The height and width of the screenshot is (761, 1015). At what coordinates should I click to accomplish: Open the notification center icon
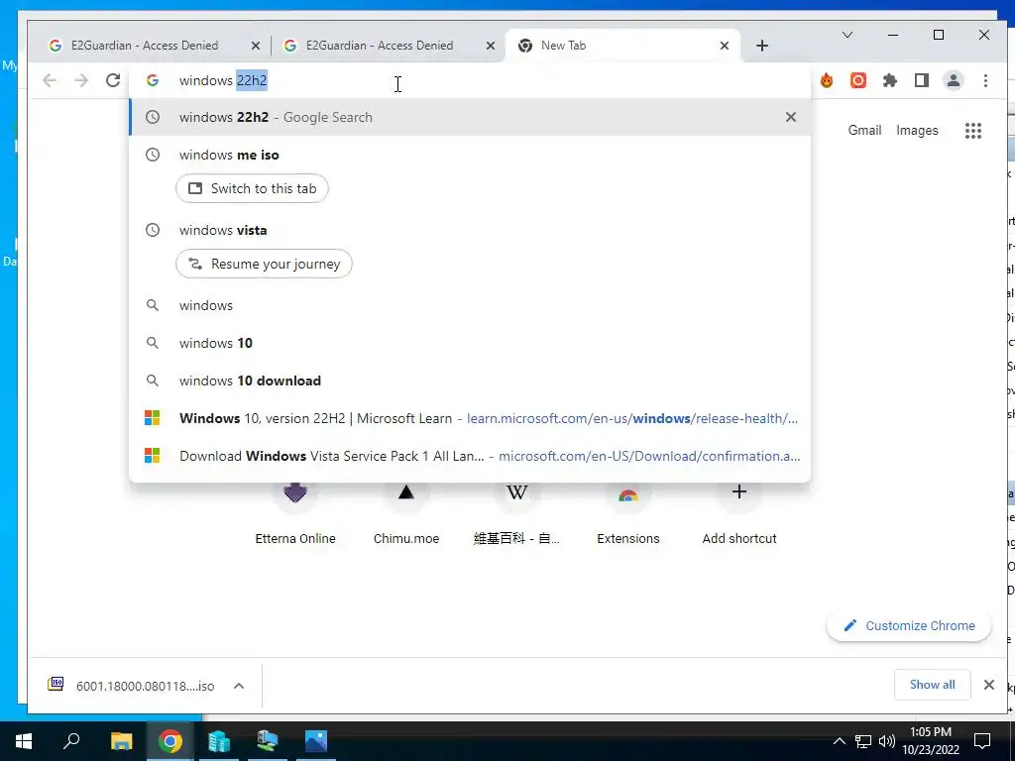982,741
